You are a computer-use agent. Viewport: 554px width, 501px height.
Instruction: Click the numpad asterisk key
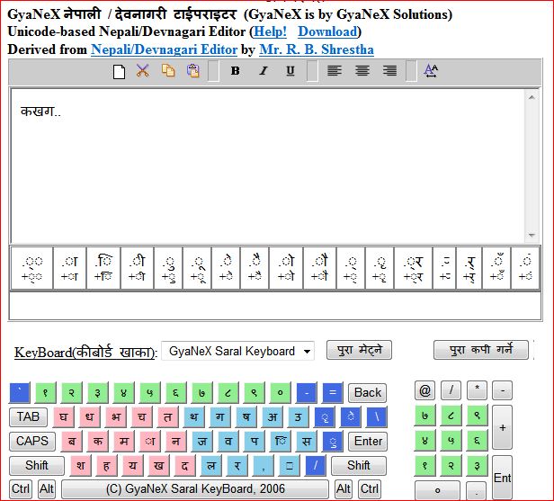click(477, 390)
